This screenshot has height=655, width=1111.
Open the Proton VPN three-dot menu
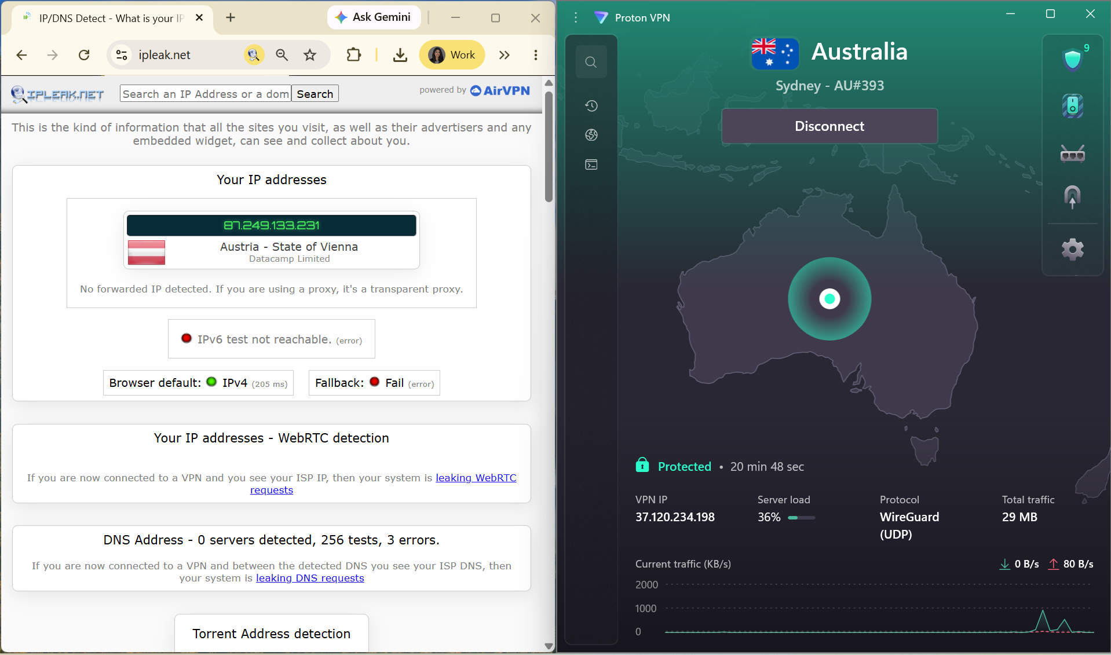coord(576,18)
